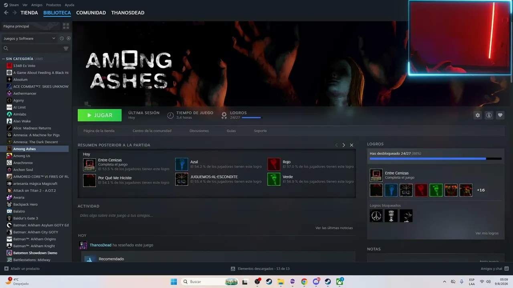This screenshot has height=288, width=513.
Task: Click the library search magnifier field
Action: click(32, 48)
